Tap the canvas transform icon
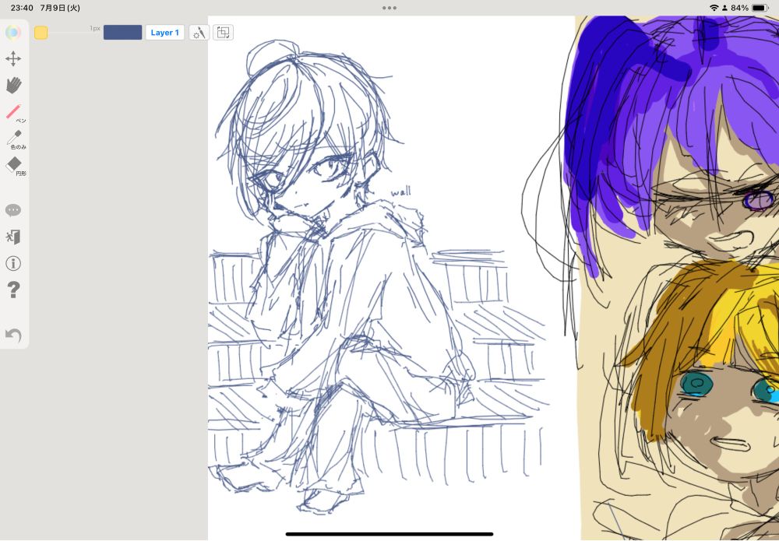This screenshot has height=541, width=779. click(x=223, y=33)
